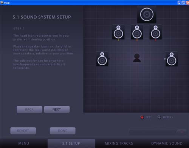This screenshot has width=189, height=148.
Task: Choose Feet as the distance unit
Action: (x=142, y=117)
